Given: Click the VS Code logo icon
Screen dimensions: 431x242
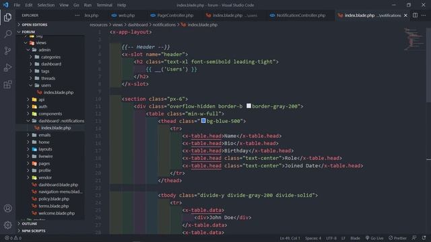Looking at the screenshot, I should pyautogui.click(x=5, y=5).
